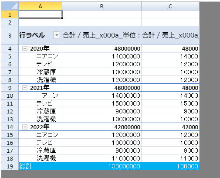The height and width of the screenshot is (178, 220).
Task: Collapse the 2021年 group
Action: point(25,88)
